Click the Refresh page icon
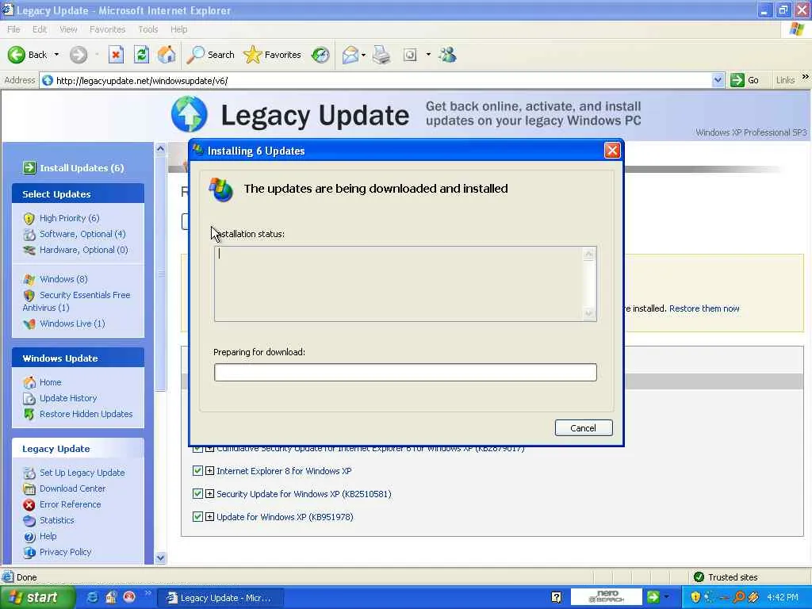 pos(141,55)
